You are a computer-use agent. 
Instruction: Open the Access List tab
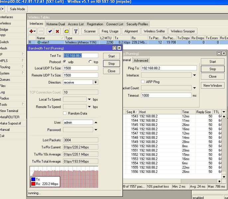(x=76, y=24)
